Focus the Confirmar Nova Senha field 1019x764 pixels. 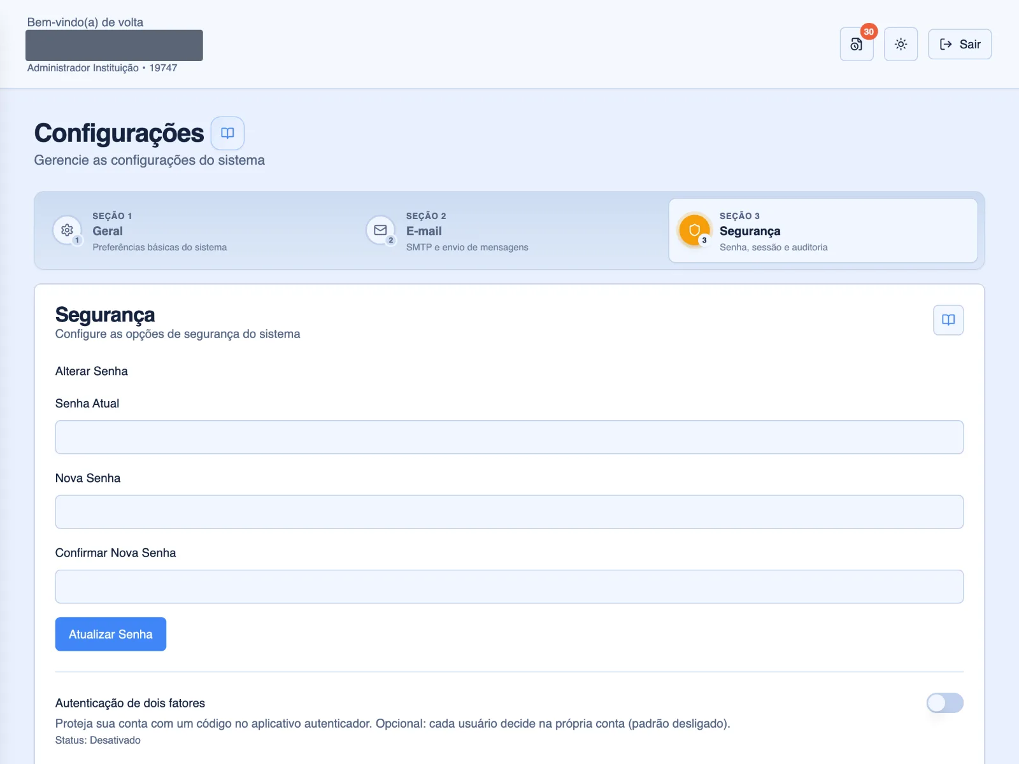[509, 586]
